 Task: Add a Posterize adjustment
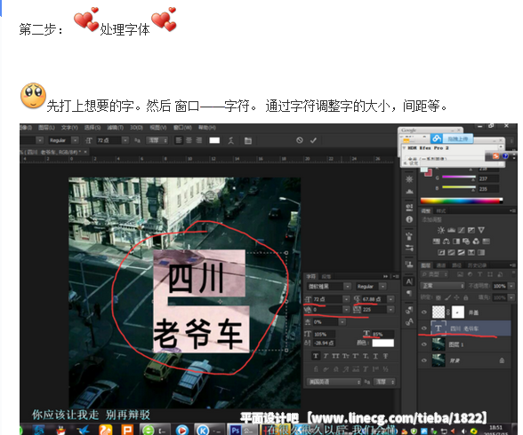click(x=451, y=253)
